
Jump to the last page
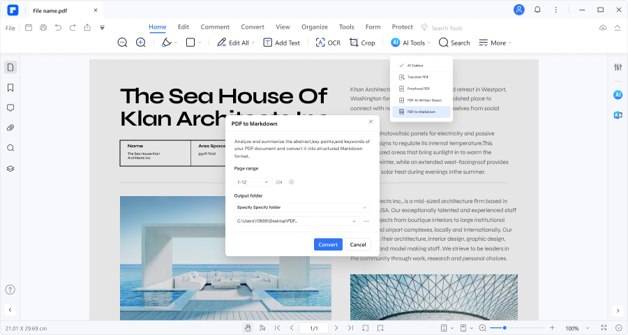click(x=350, y=328)
